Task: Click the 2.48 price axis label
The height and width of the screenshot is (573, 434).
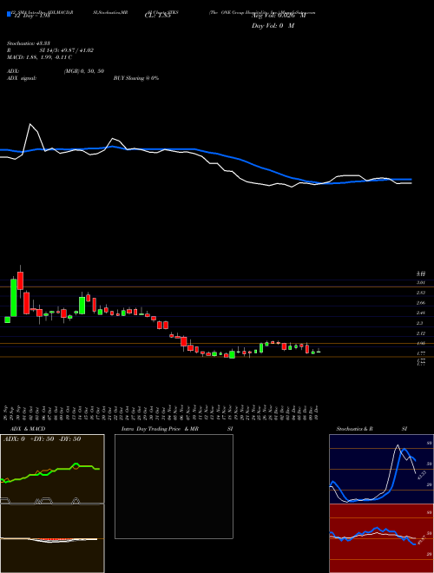Action: (x=421, y=313)
